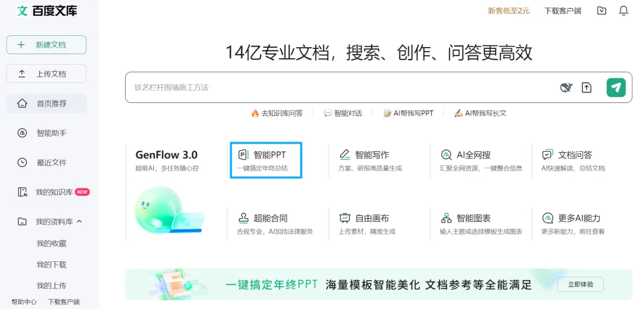This screenshot has width=637, height=309.
Task: Click the upload arrow icon in 上传文档
Action: click(22, 74)
